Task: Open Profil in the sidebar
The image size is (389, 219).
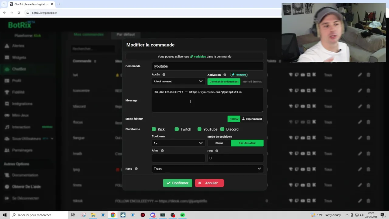Action: [16, 81]
